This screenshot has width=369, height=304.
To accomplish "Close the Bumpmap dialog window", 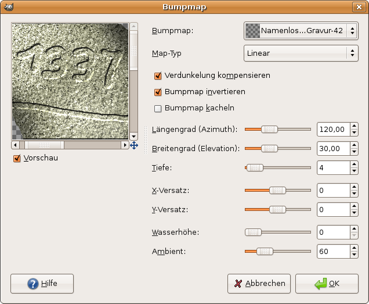I will [x=359, y=7].
